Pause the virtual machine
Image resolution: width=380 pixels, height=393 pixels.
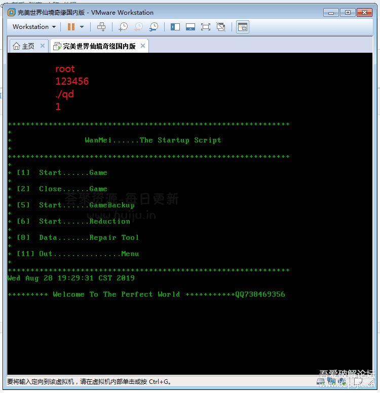(x=71, y=27)
